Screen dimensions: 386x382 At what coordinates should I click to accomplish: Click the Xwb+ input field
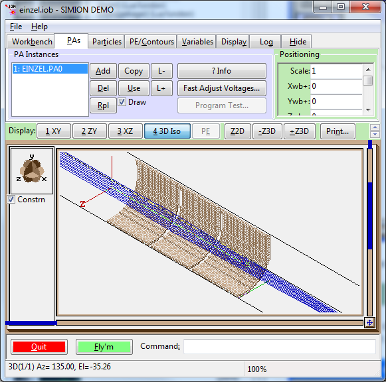336,86
